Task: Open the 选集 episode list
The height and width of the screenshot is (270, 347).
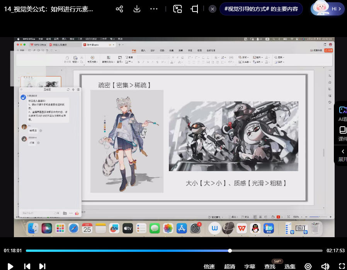Action: pyautogui.click(x=290, y=266)
